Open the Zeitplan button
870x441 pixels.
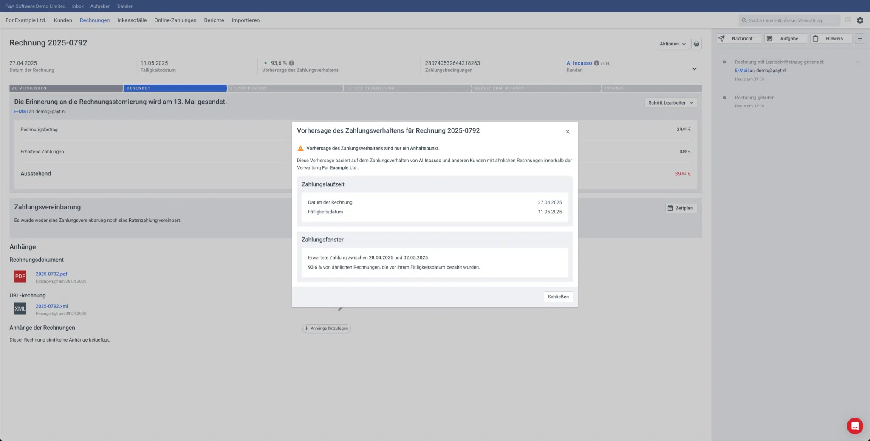[681, 208]
